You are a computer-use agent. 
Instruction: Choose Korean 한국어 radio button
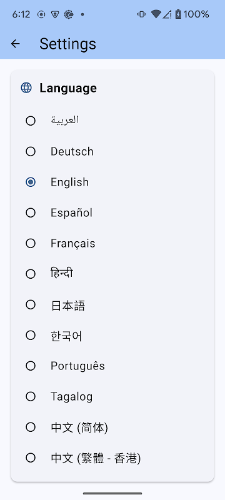[x=31, y=336]
